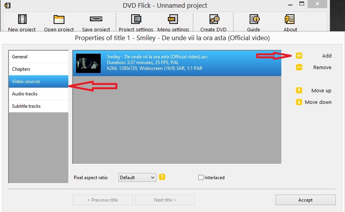Click the yellow plus Add icon
The width and height of the screenshot is (345, 212).
(x=299, y=56)
